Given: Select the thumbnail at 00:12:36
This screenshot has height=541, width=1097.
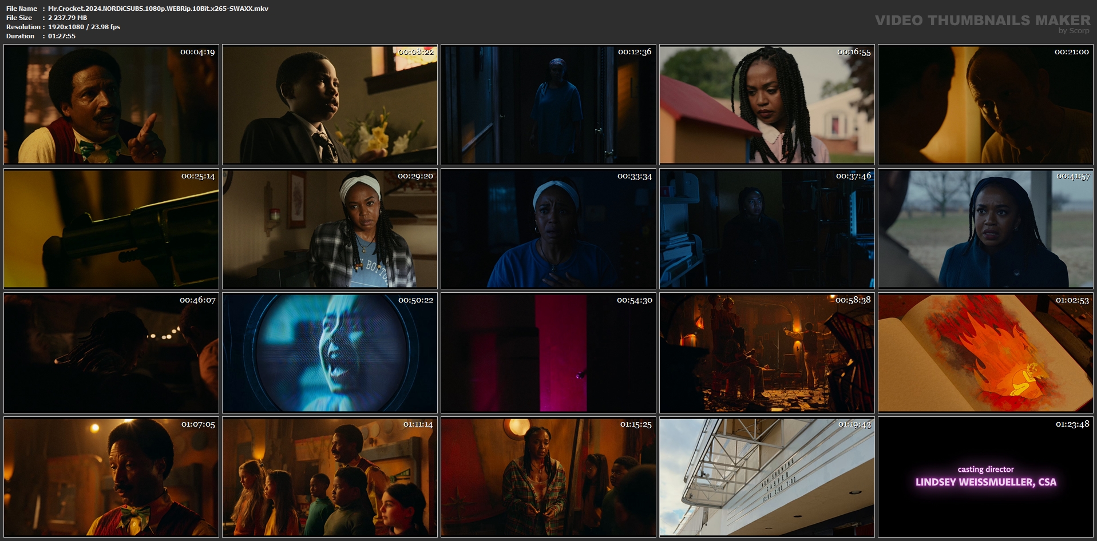Looking at the screenshot, I should click(x=548, y=105).
